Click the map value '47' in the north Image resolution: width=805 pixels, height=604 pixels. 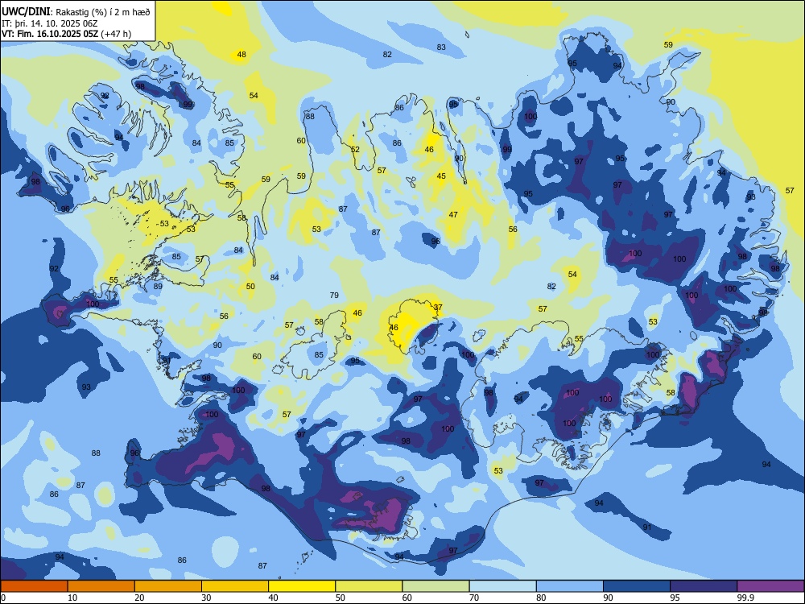pos(453,215)
